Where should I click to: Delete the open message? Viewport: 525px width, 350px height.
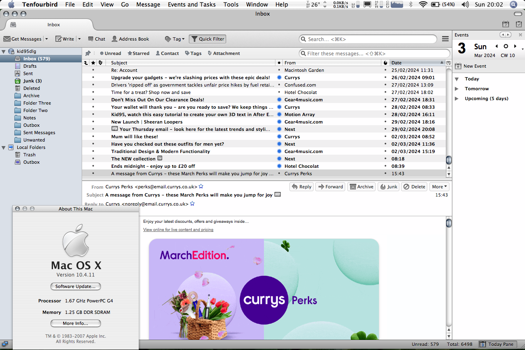pos(414,187)
